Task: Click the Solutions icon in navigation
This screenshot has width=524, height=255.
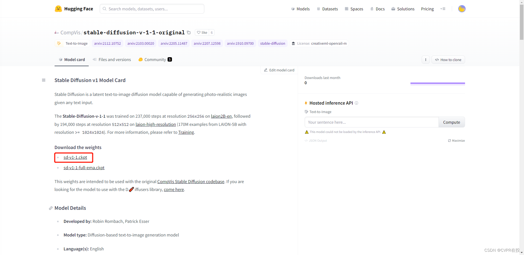Action: point(393,9)
